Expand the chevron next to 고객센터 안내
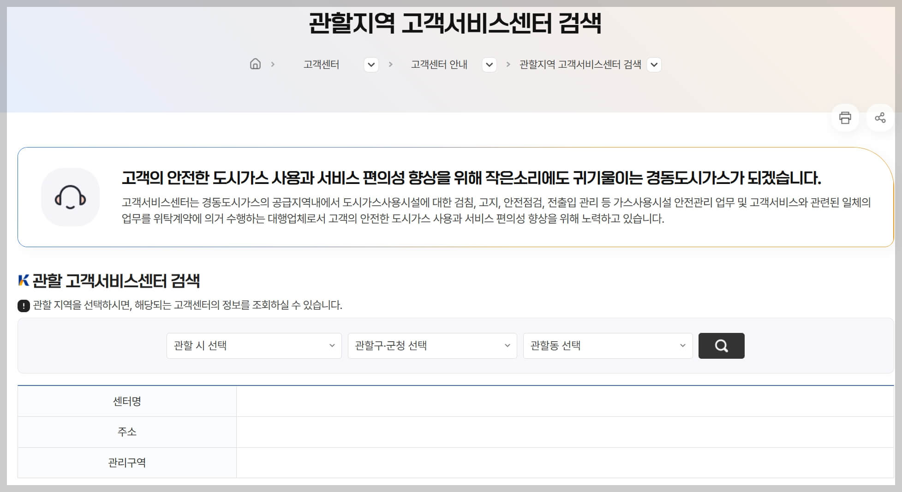Image resolution: width=902 pixels, height=492 pixels. point(489,65)
